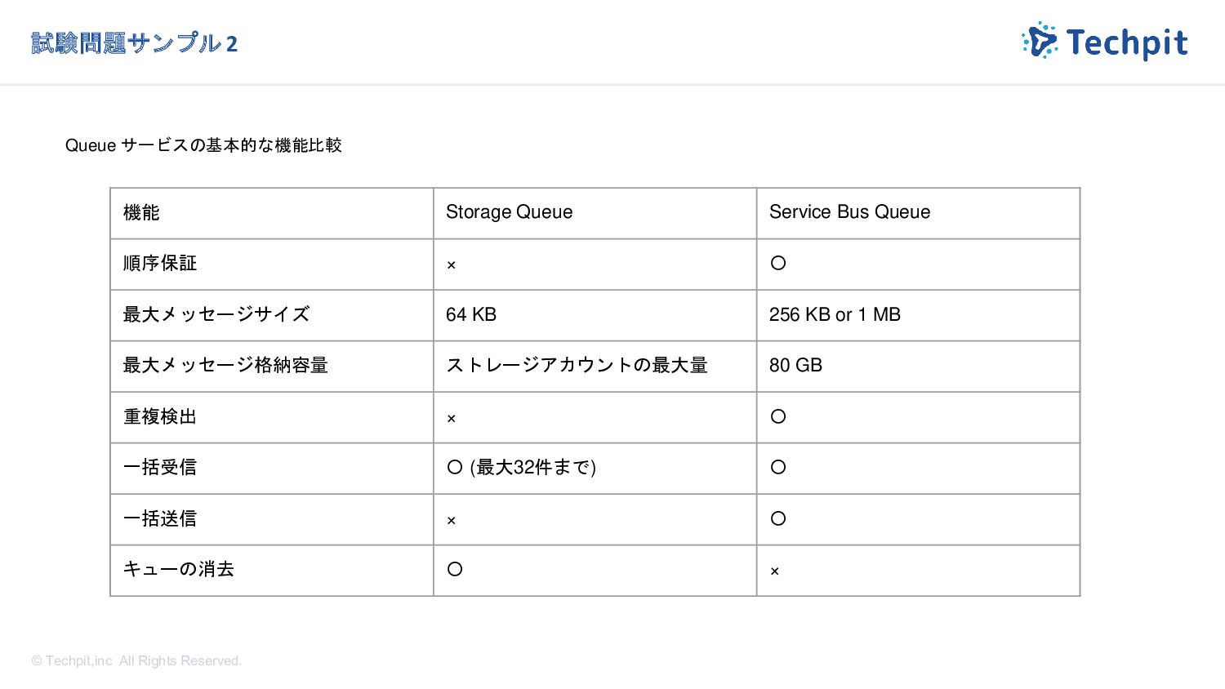Select the Storage Queue column header
The image size is (1225, 689).
tap(595, 213)
